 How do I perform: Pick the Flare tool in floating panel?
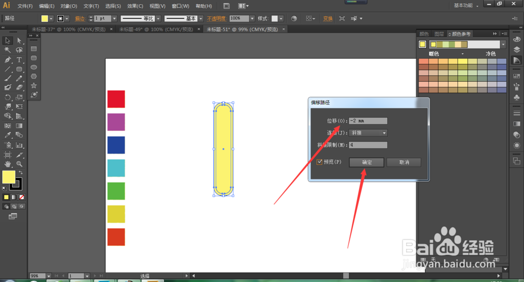(x=34, y=95)
